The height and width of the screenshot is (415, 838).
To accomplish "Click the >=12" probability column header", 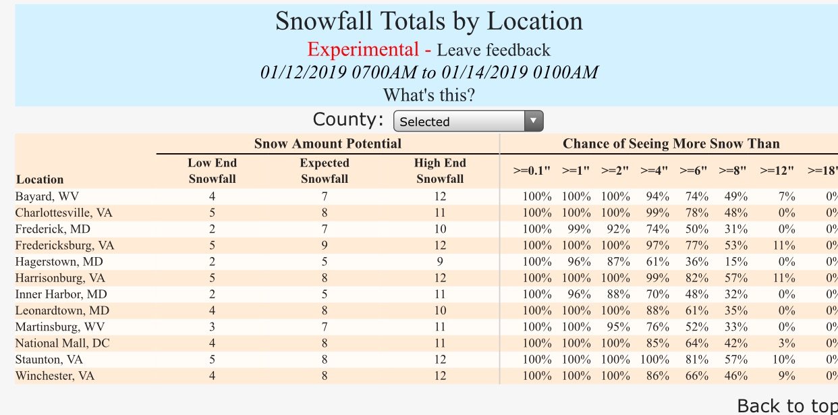I will coord(777,171).
